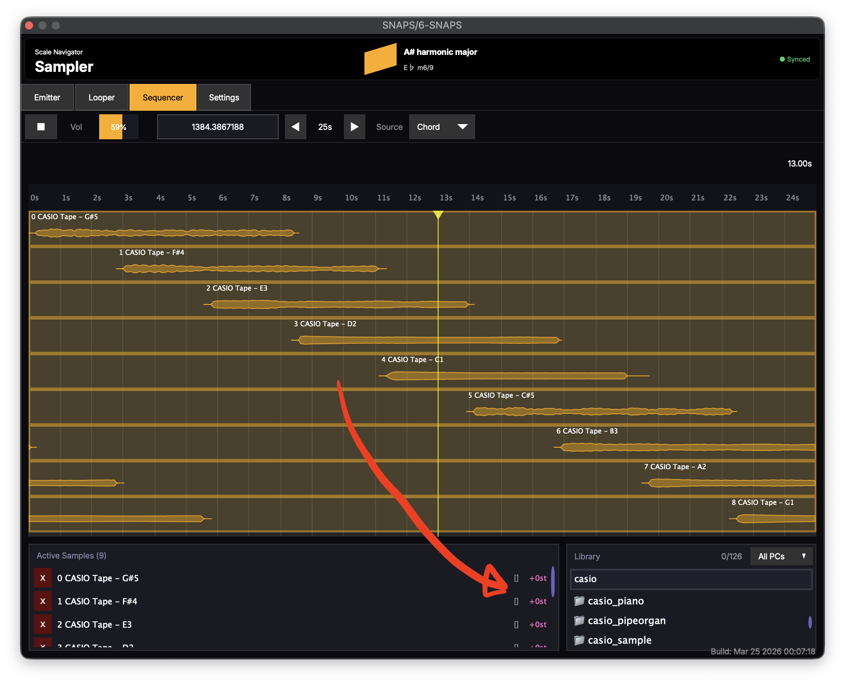The width and height of the screenshot is (845, 683).
Task: Step back with the left arrow button
Action: 296,127
